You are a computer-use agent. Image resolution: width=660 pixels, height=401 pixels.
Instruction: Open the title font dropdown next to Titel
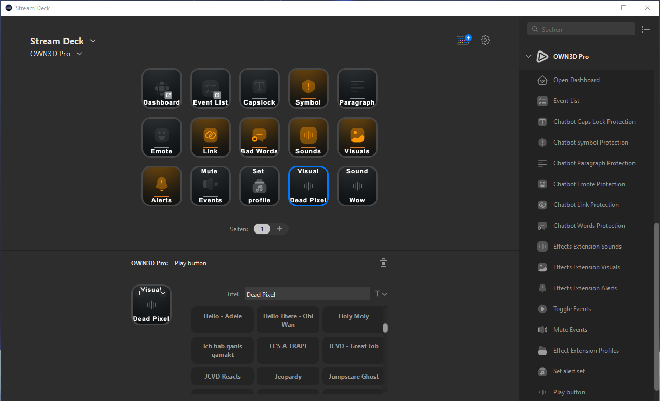coord(381,294)
